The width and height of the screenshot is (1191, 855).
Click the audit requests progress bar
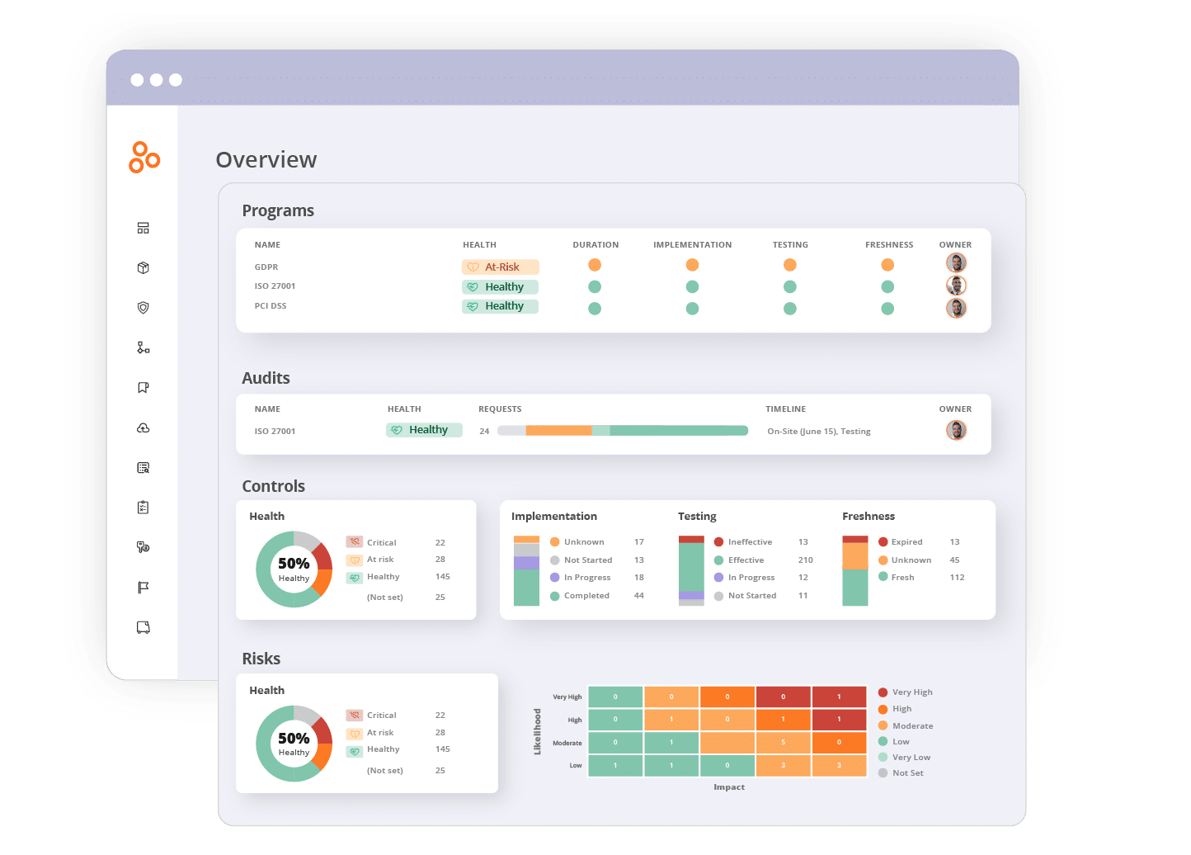[623, 431]
